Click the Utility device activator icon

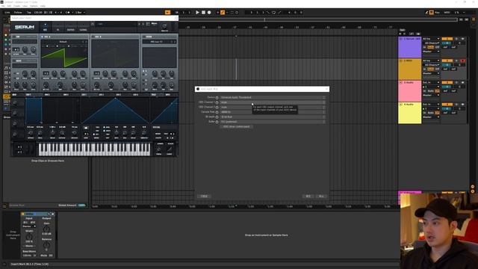click(x=23, y=214)
